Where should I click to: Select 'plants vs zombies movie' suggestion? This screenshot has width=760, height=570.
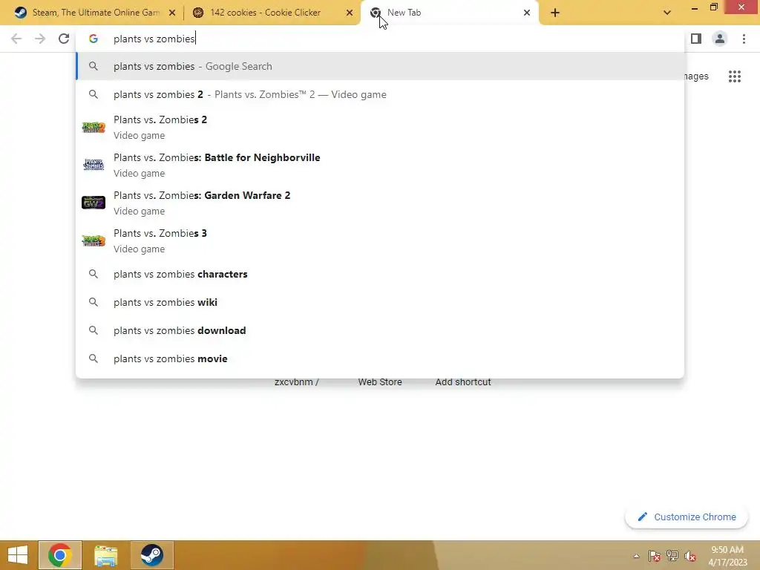tap(380, 358)
